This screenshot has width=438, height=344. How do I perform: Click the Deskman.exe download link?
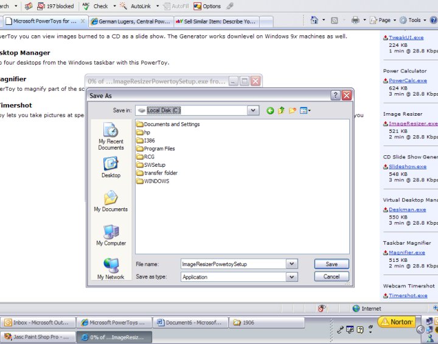point(407,210)
